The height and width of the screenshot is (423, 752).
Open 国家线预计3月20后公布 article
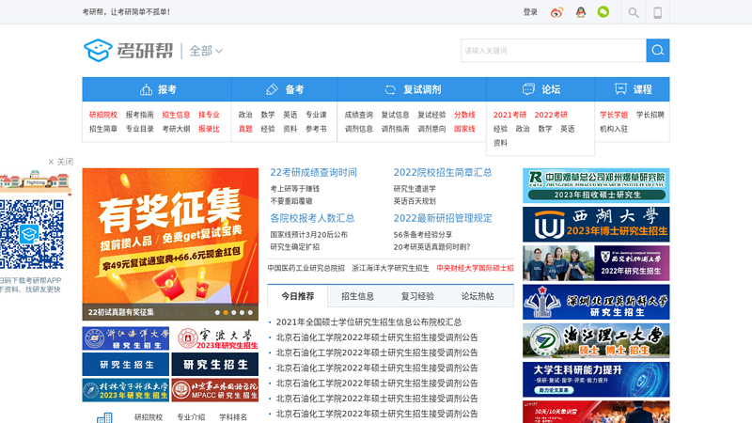pyautogui.click(x=309, y=234)
